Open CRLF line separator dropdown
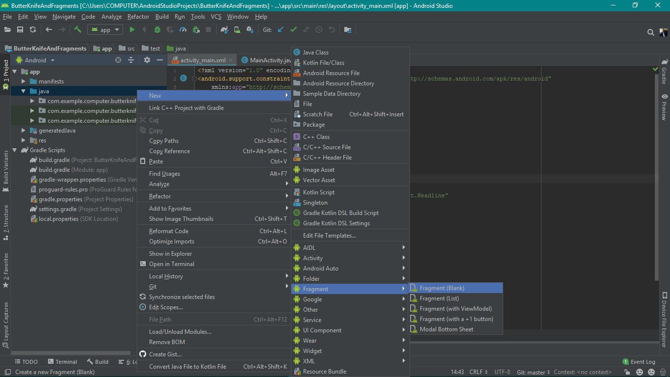Screen dimensions: 670x377 pyautogui.click(x=479, y=372)
